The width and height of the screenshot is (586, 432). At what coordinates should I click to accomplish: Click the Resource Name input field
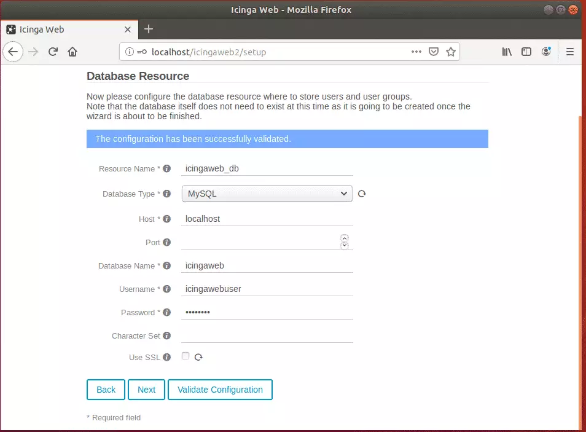(267, 169)
